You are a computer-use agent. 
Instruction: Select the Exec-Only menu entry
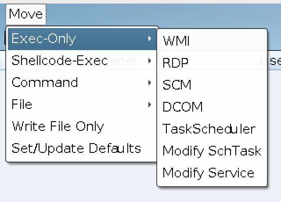[x=82, y=39]
